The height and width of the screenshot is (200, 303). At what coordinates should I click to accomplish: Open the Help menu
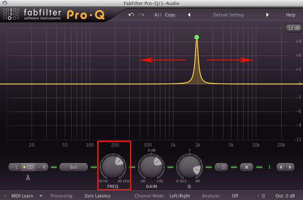tap(290, 15)
